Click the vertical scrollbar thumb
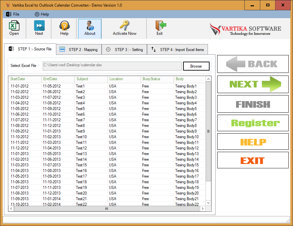This screenshot has height=226, width=293. (x=208, y=131)
